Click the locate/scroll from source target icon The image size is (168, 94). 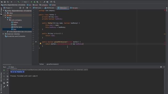(20, 8)
